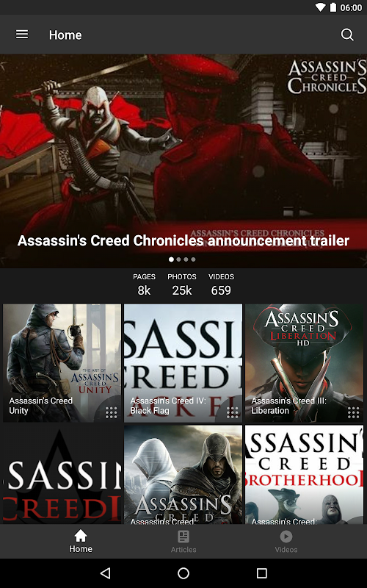Tap Android recent apps square button
The width and height of the screenshot is (367, 588).
pos(261,573)
